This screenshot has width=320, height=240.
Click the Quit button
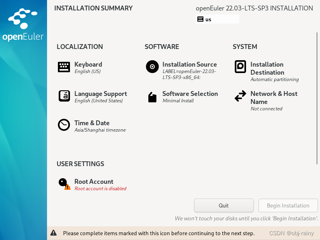pyautogui.click(x=224, y=205)
